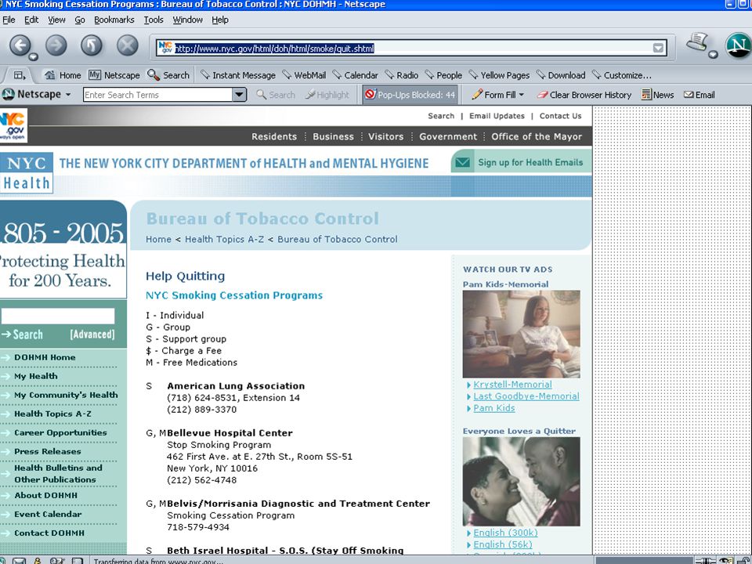This screenshot has width=752, height=564.
Task: Click the Enter Search Terms field
Action: [158, 95]
